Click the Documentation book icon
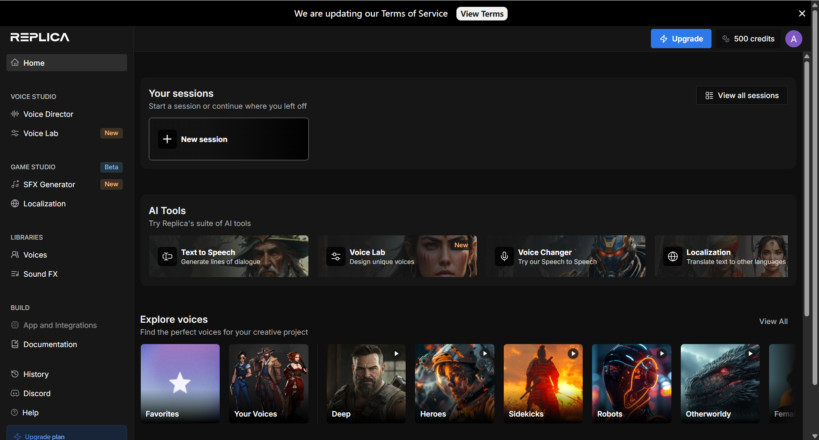 15,344
